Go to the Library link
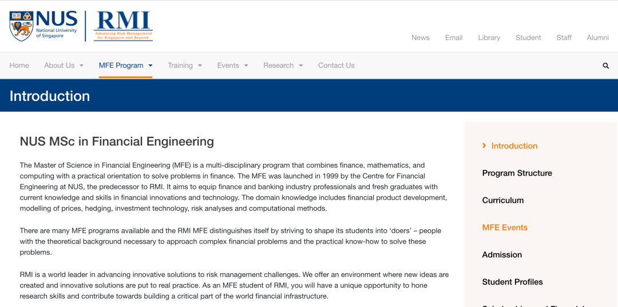This screenshot has width=618, height=307. (489, 38)
